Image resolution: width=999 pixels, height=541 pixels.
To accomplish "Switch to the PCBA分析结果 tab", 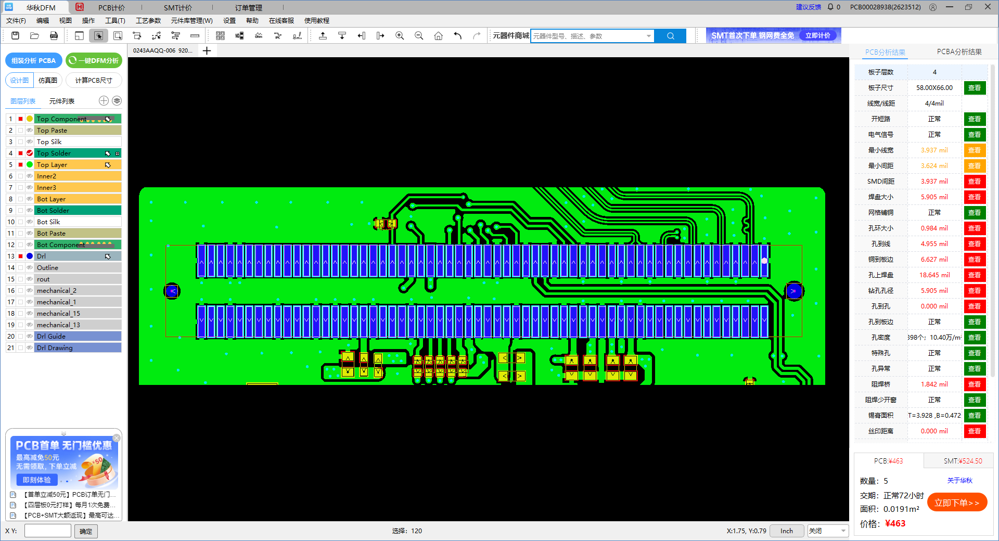I will point(959,52).
